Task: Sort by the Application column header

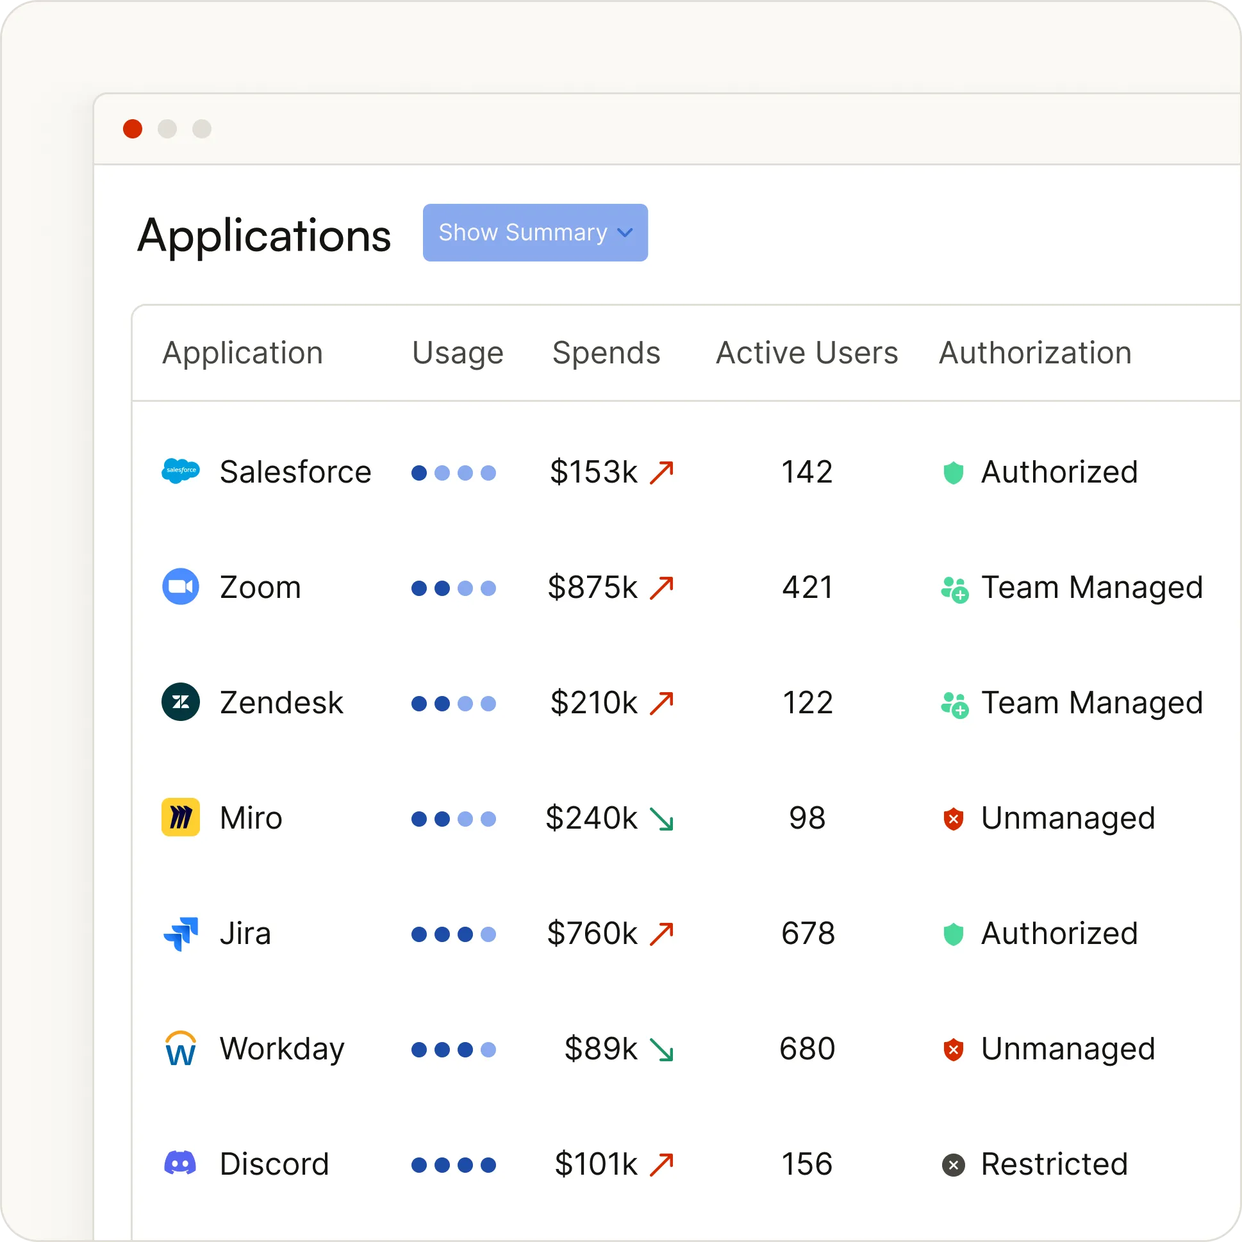Action: [x=242, y=353]
